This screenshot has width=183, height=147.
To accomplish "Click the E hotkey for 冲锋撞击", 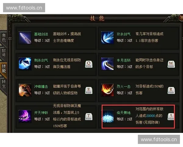I will (89, 91).
